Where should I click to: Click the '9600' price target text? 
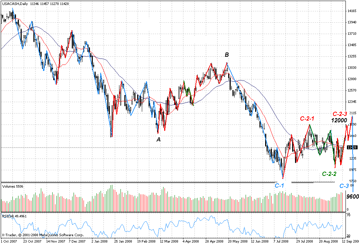click(352, 197)
